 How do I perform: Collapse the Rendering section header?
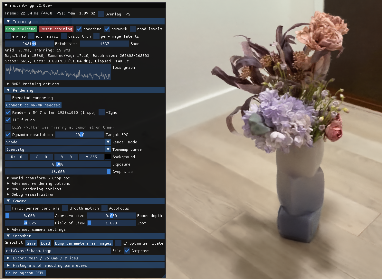(84, 90)
